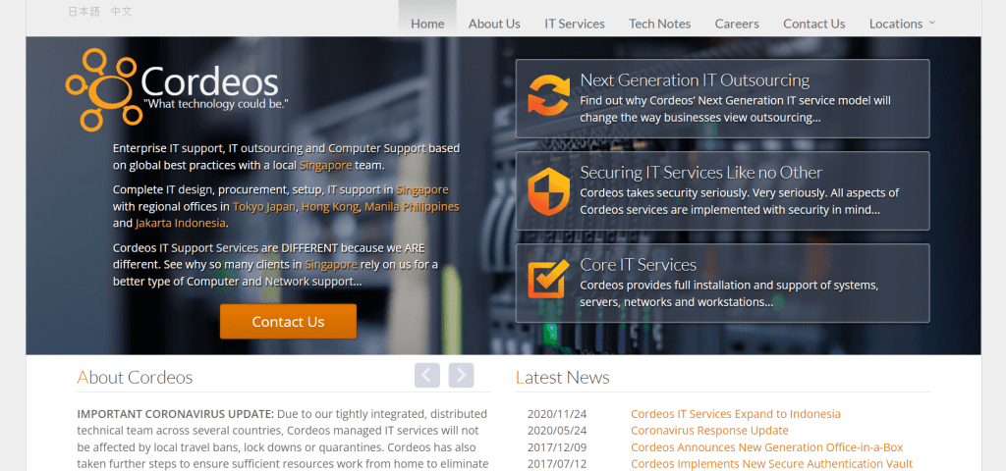The image size is (1006, 471).
Task: Click Singapore link after 'with a local'
Action: pos(325,165)
